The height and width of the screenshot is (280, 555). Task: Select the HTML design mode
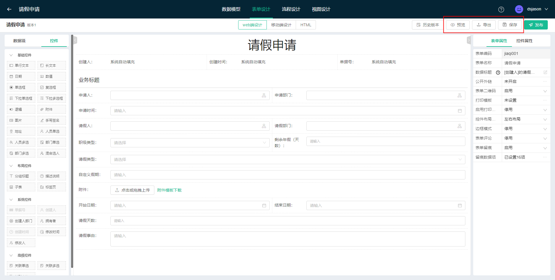[306, 25]
